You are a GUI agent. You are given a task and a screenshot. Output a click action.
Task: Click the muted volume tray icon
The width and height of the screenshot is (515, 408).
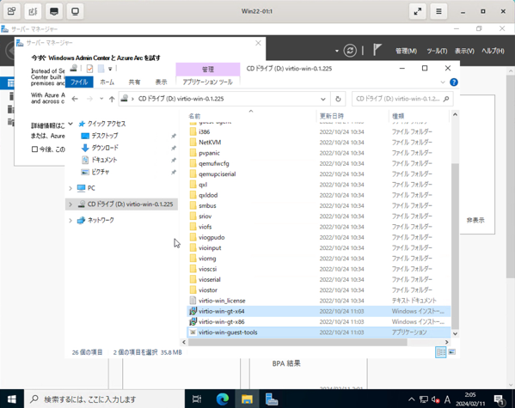[436, 399]
